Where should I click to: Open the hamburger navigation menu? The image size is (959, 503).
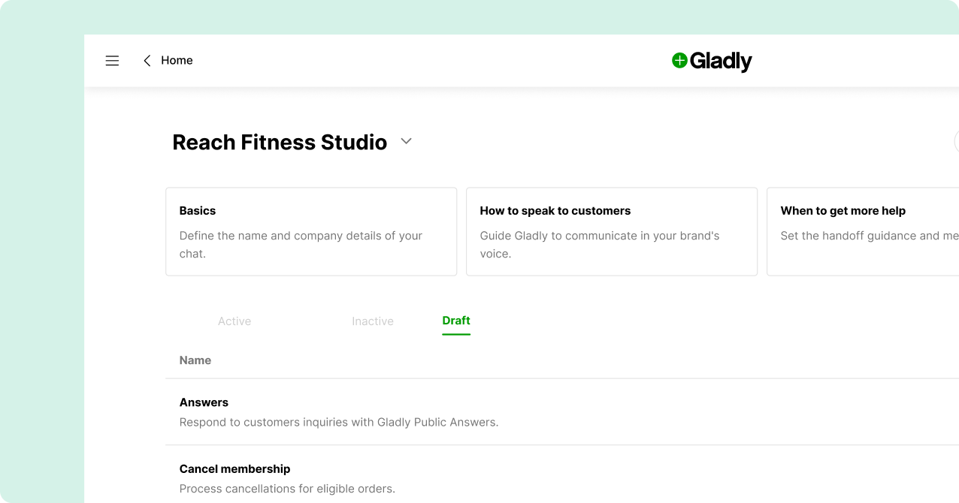[112, 60]
